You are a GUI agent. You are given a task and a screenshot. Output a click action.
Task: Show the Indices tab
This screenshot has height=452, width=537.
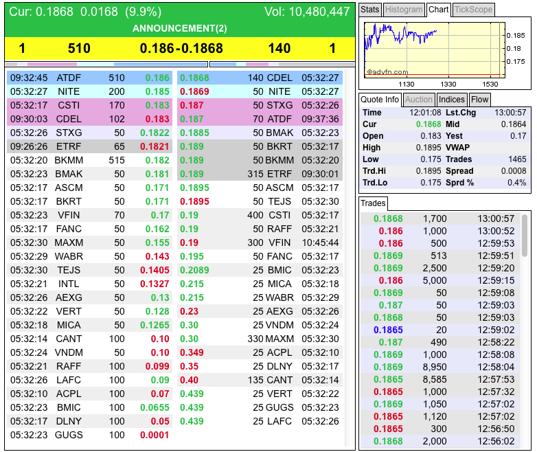451,100
